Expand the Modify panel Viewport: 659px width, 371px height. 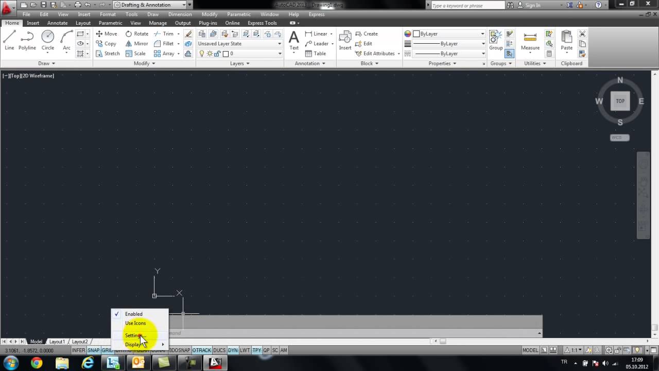[145, 63]
